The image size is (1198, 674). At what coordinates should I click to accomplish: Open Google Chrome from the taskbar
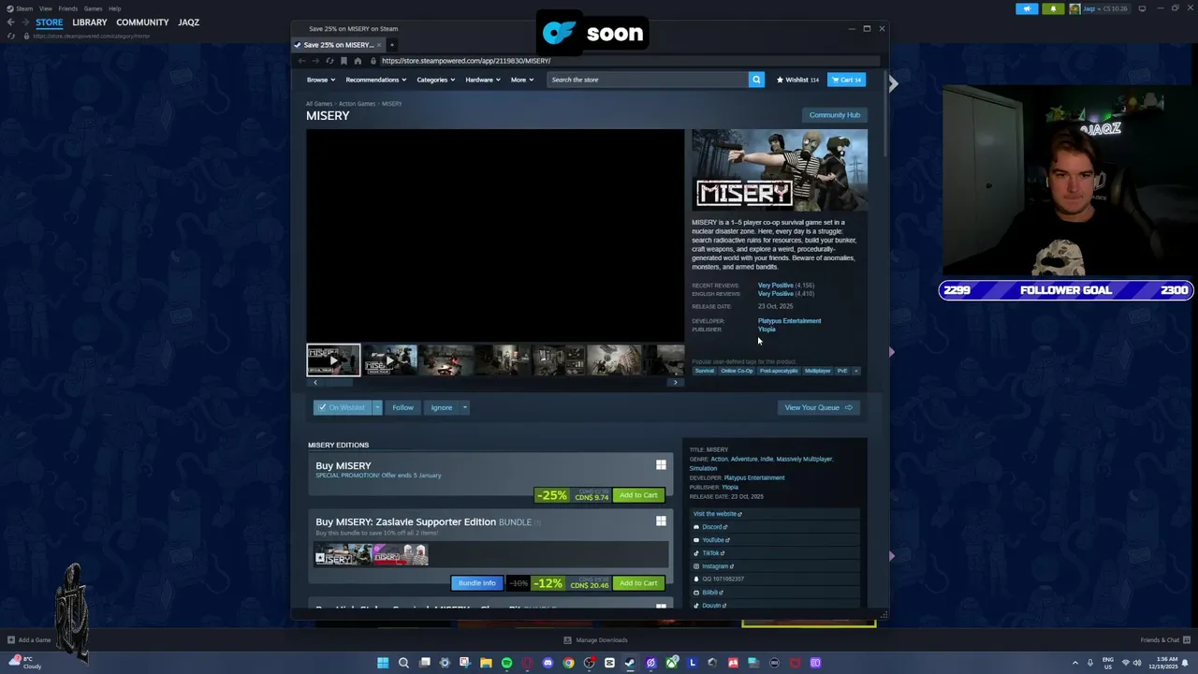point(568,663)
